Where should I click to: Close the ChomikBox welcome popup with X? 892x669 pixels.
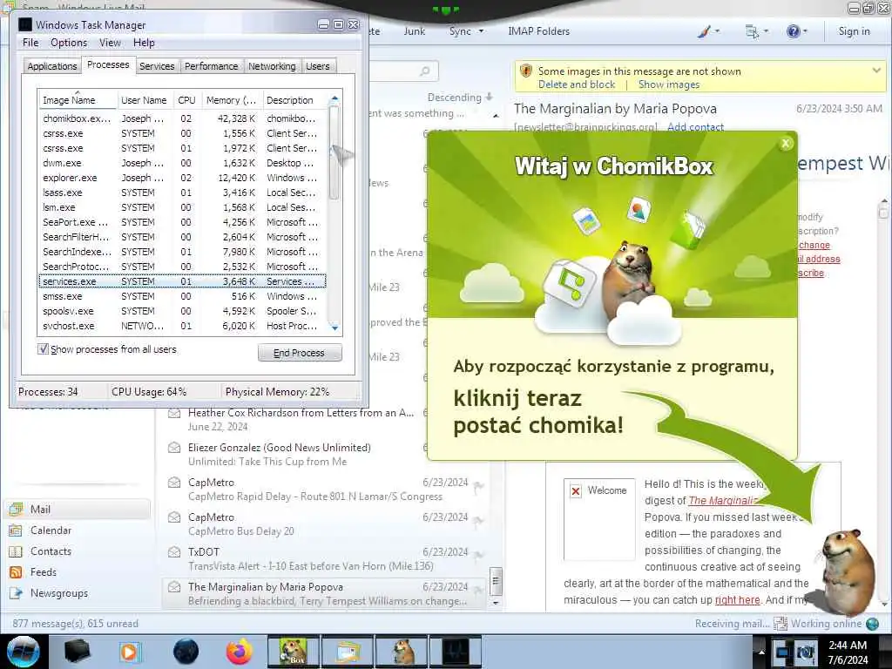pos(786,144)
